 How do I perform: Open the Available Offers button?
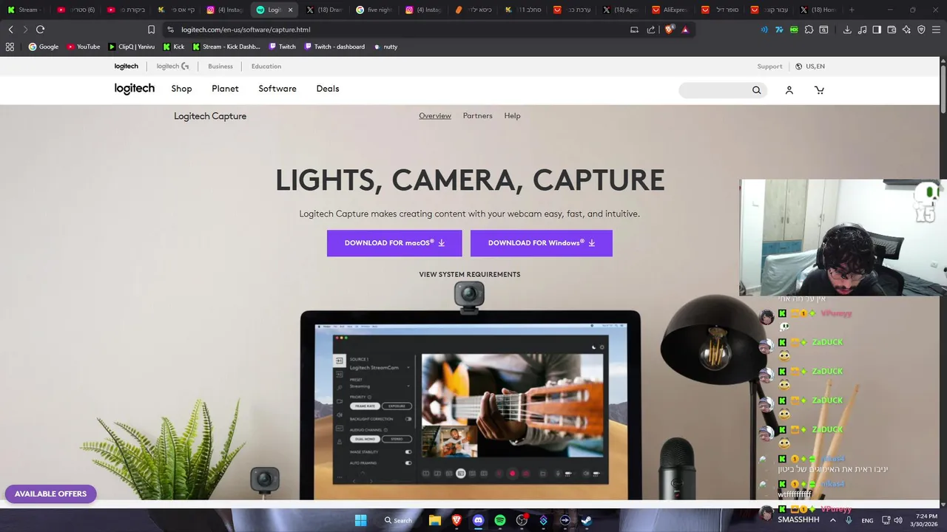(50, 494)
